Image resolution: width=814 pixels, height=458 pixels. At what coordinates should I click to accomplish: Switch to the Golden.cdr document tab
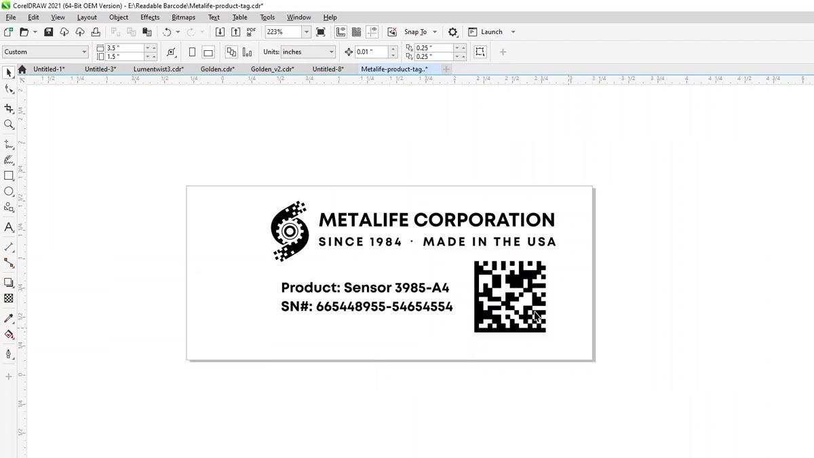point(217,69)
